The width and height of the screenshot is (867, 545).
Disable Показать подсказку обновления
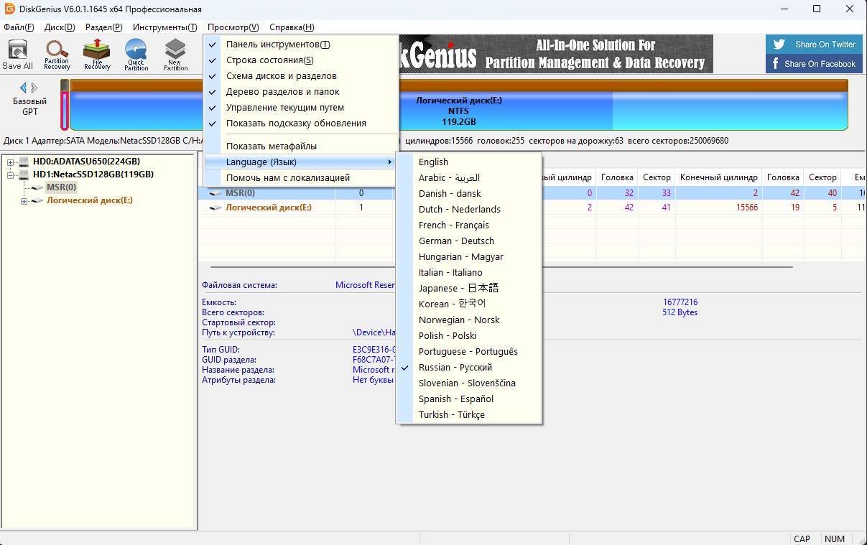click(301, 124)
